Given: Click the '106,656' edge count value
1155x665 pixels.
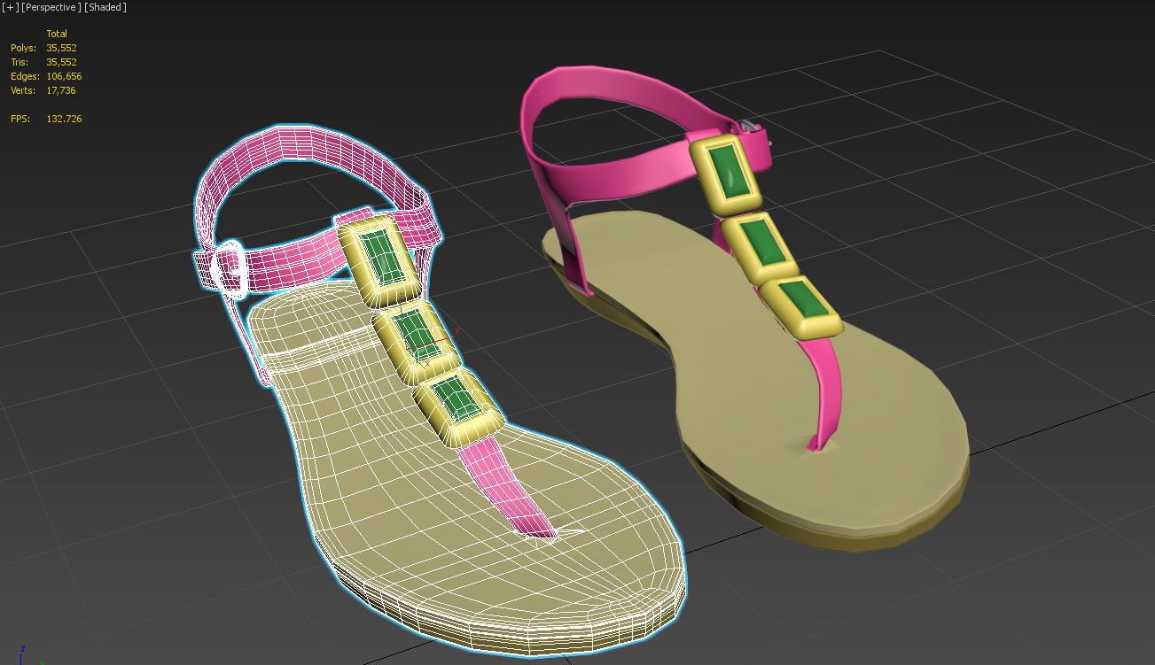Looking at the screenshot, I should click(64, 76).
